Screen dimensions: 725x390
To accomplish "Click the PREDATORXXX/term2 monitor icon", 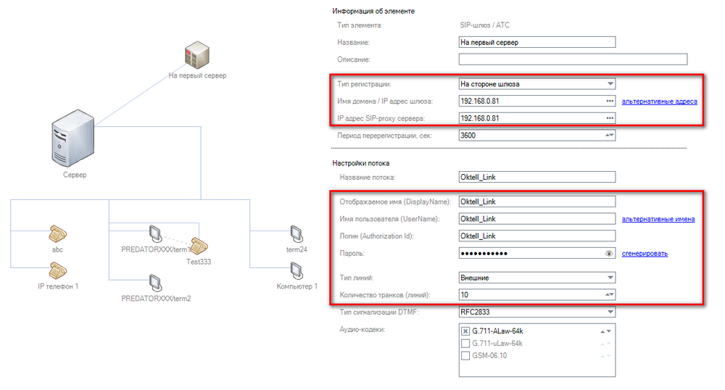I will point(154,282).
